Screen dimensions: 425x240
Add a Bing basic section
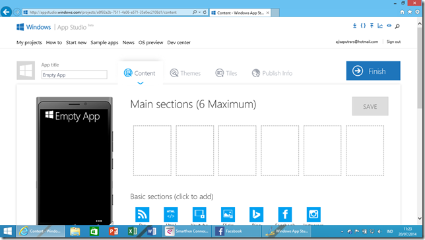click(257, 214)
